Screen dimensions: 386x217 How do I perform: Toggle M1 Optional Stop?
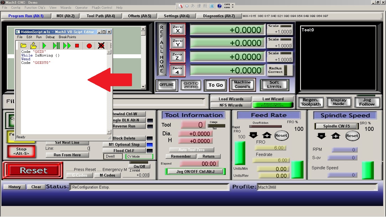(124, 144)
